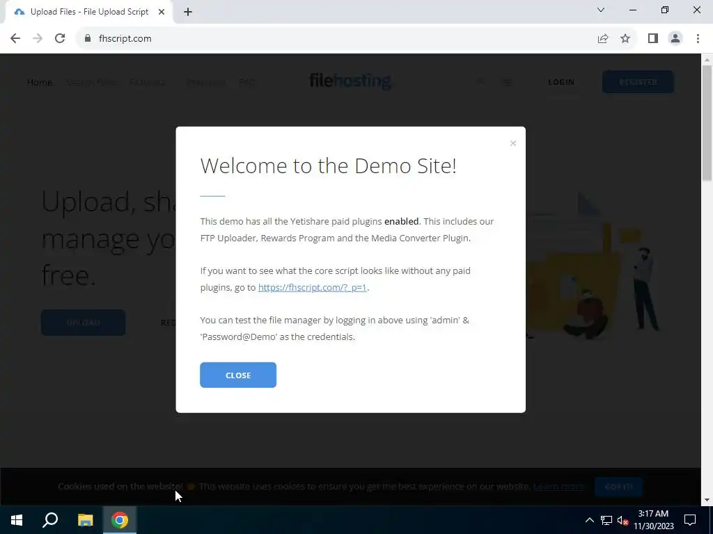Open the browser side panel
713x534 pixels.
point(653,39)
